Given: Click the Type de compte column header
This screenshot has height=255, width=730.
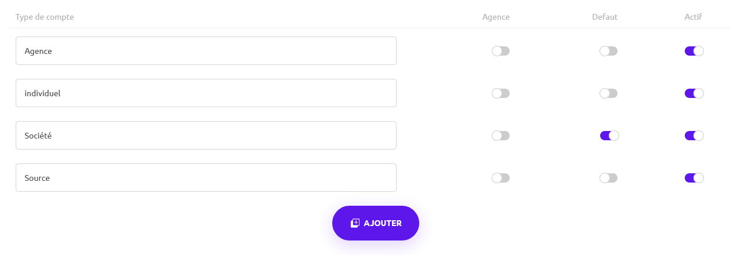Looking at the screenshot, I should click(45, 17).
